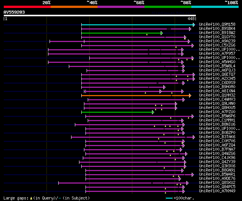Click the cyan 100char scale bar
This screenshot has width=242, height=201.
tap(169, 198)
